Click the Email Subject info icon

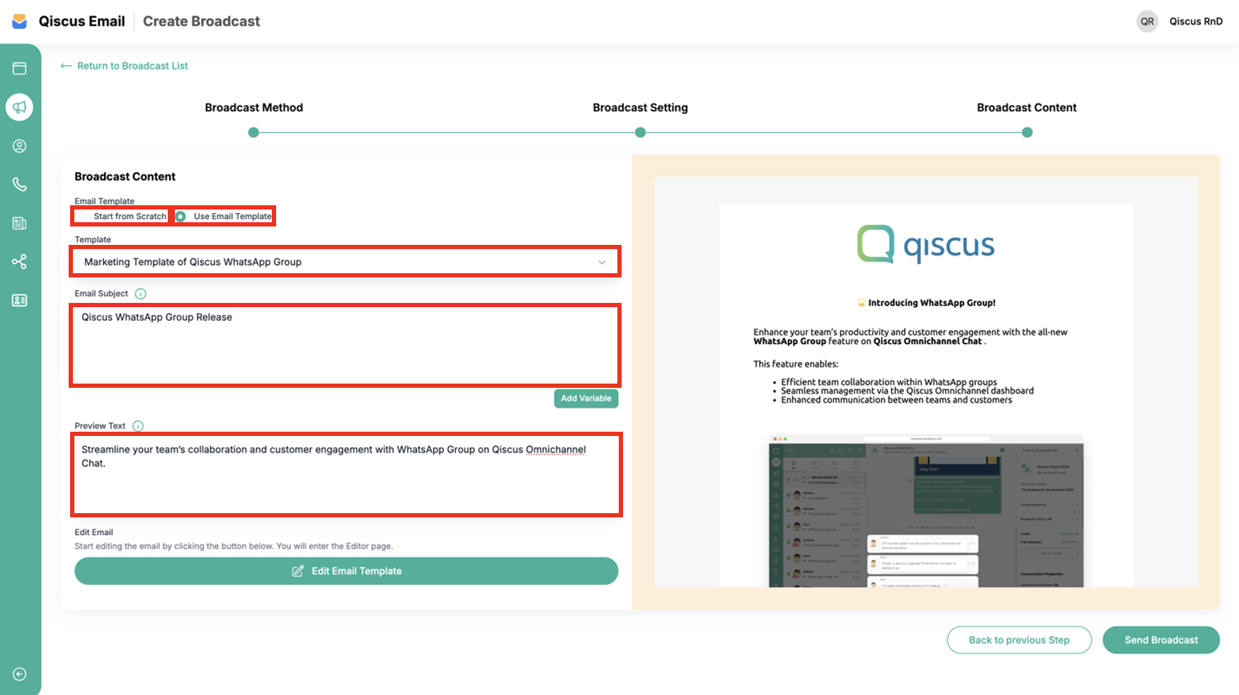click(x=141, y=294)
